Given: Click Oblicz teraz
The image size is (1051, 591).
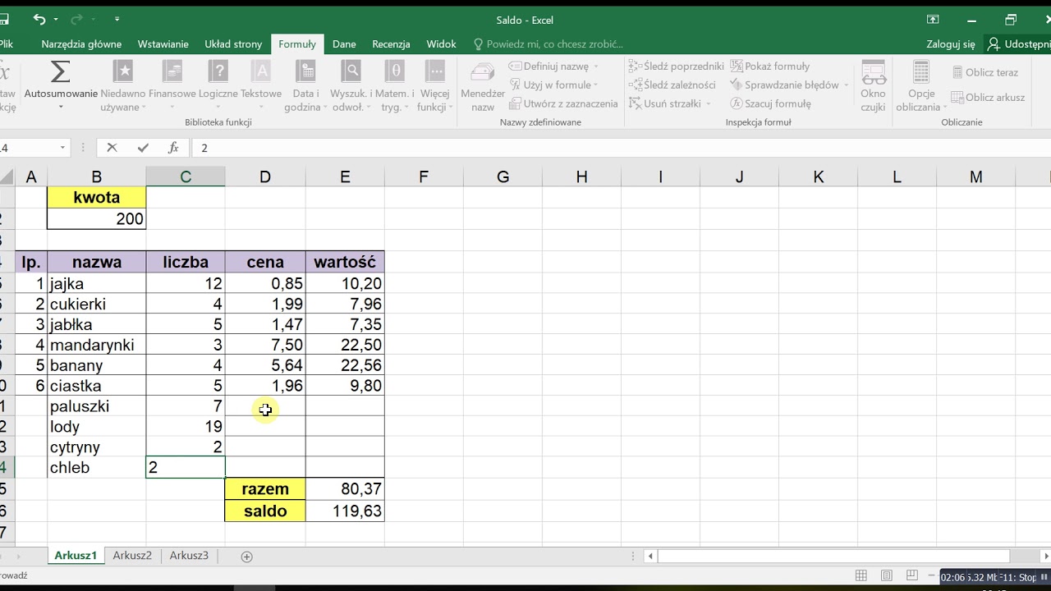Looking at the screenshot, I should 985,72.
